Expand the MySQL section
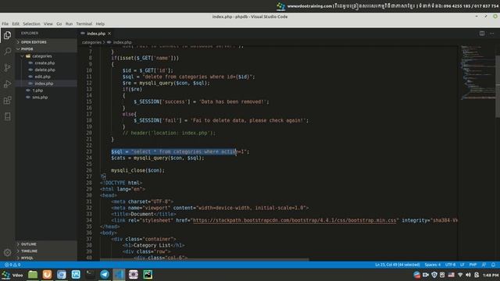Viewport: 500px width, 281px height. [46, 258]
